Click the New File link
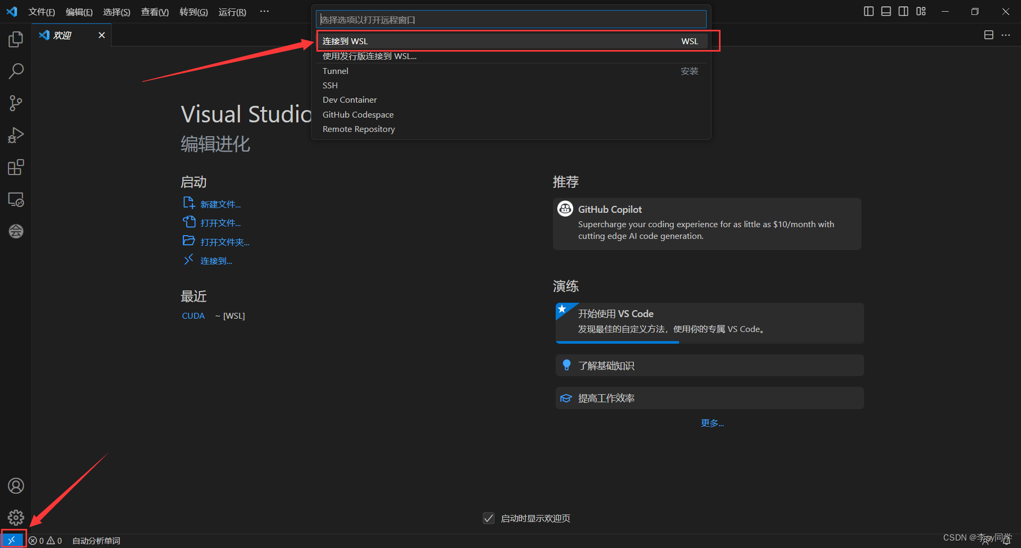The width and height of the screenshot is (1021, 548). [x=220, y=204]
